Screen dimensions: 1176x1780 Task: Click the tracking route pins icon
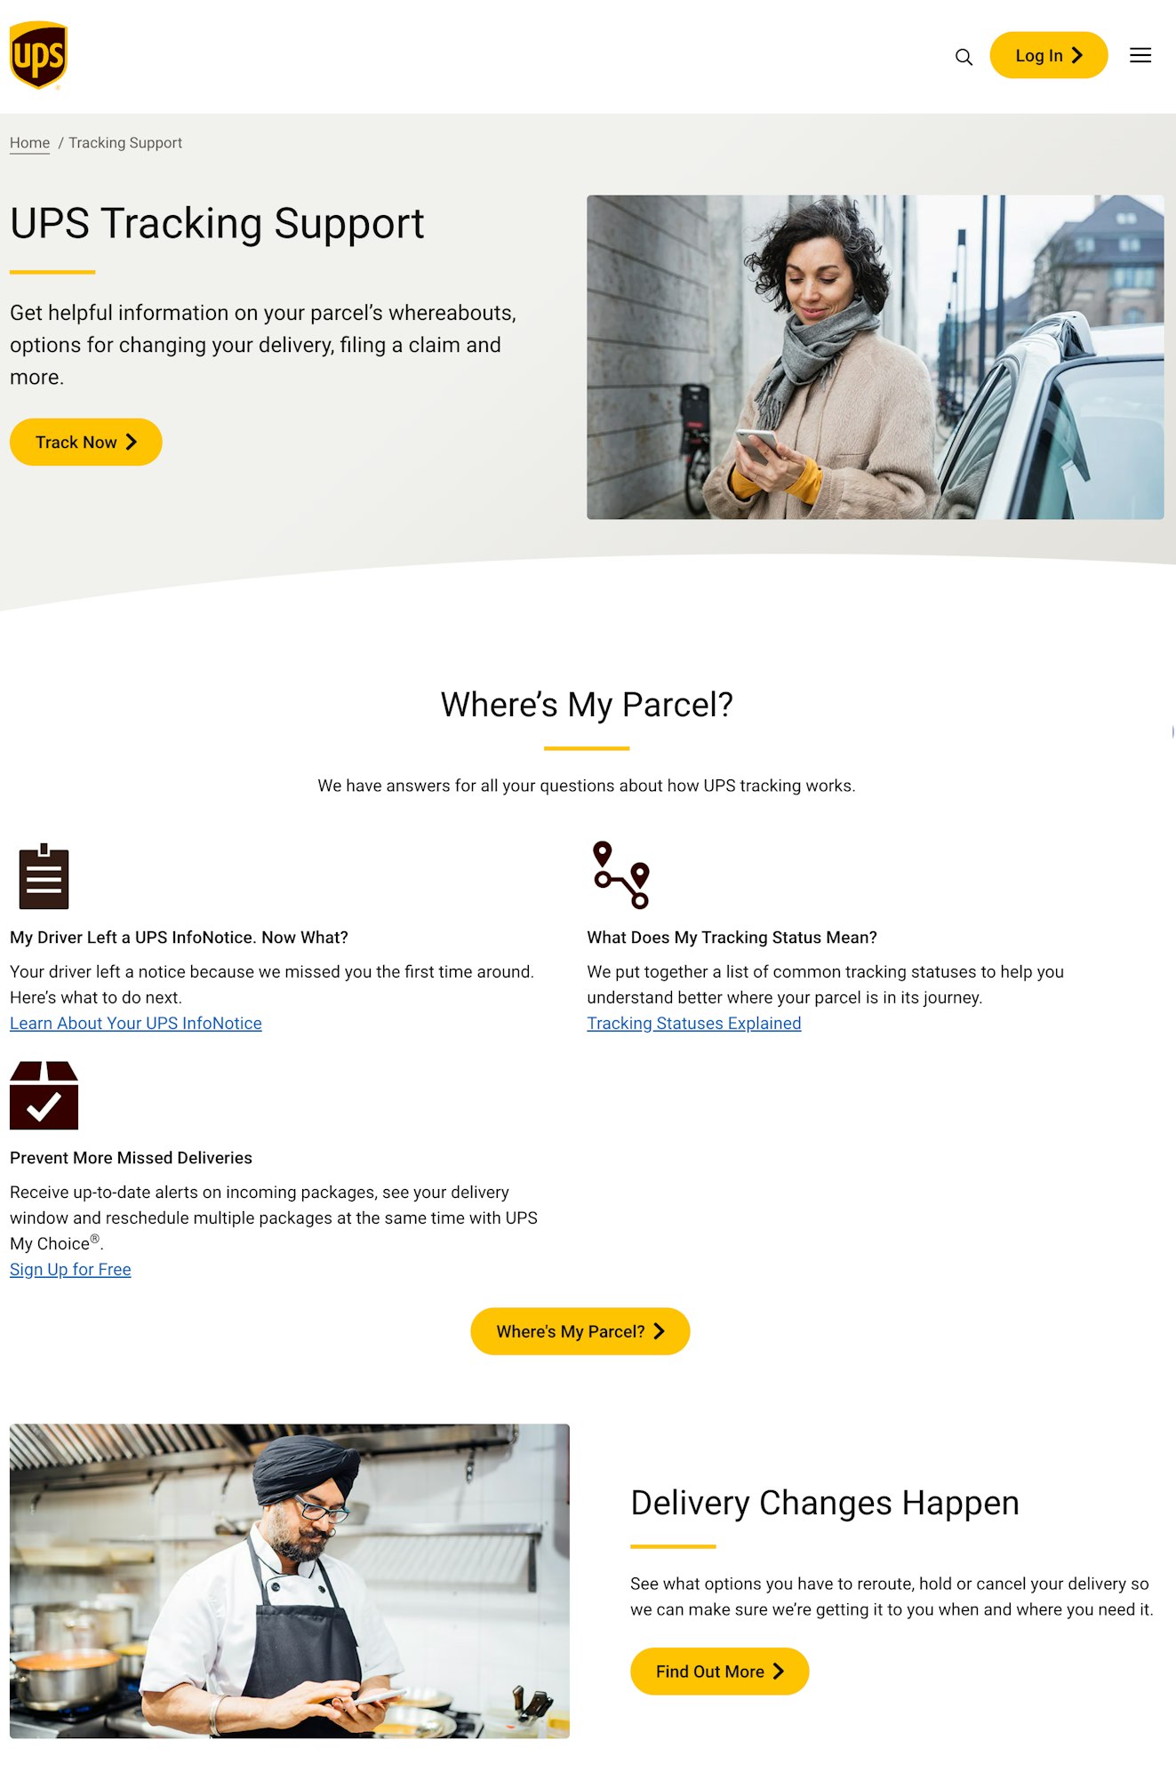tap(621, 874)
